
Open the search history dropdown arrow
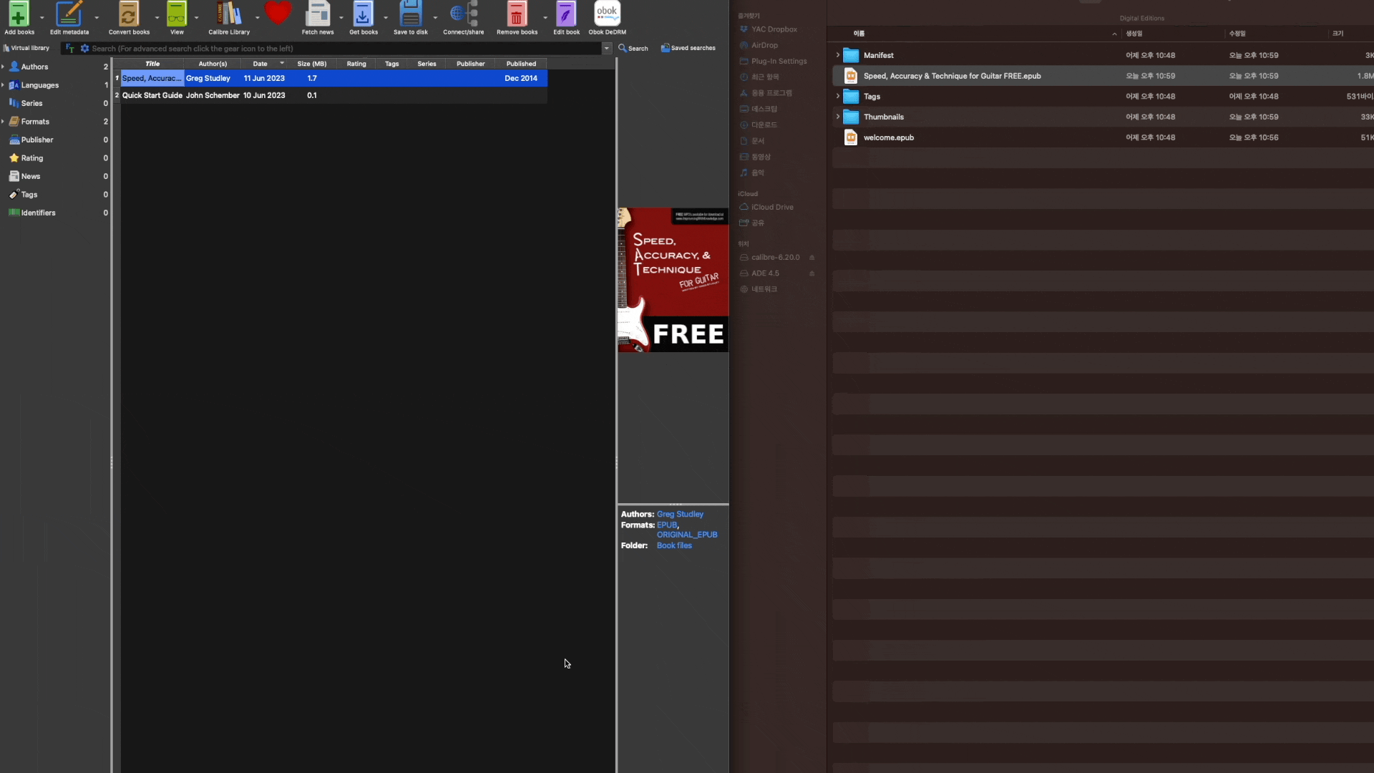[x=607, y=49]
